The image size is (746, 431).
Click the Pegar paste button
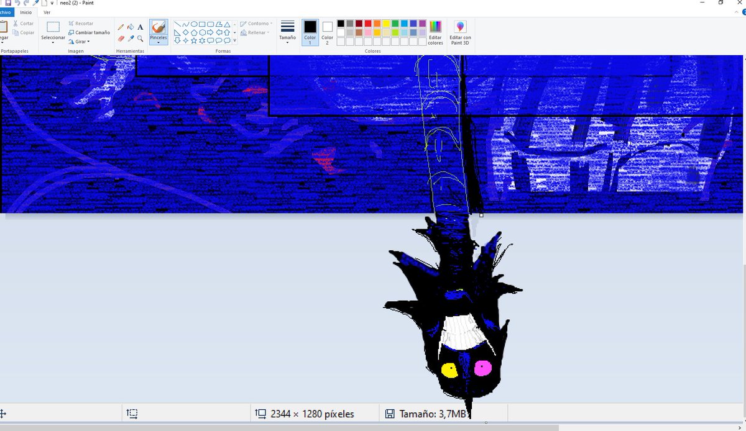click(3, 31)
